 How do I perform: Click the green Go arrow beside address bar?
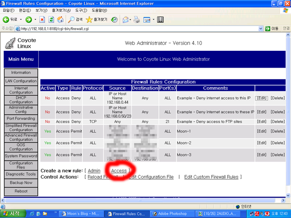click(267, 29)
